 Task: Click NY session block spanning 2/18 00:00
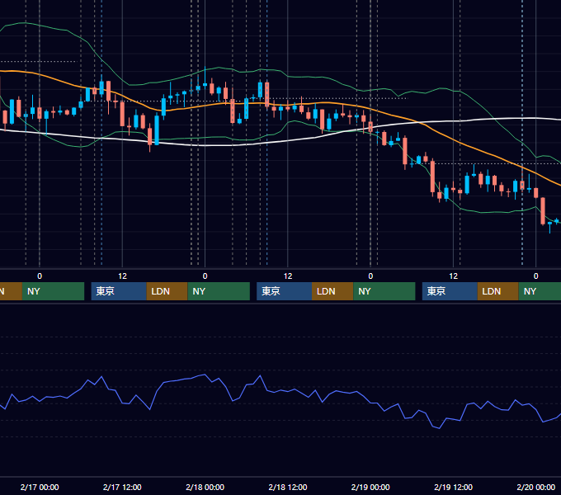pyautogui.click(x=219, y=291)
